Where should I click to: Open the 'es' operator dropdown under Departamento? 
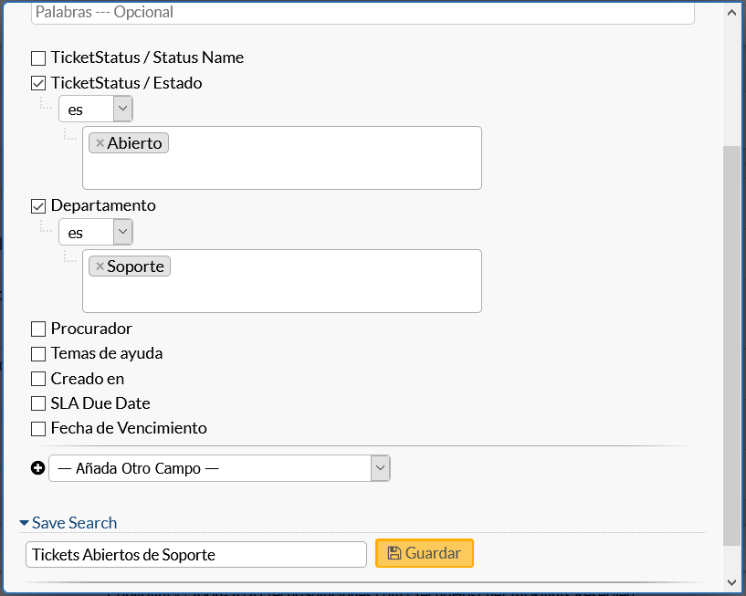click(x=96, y=233)
